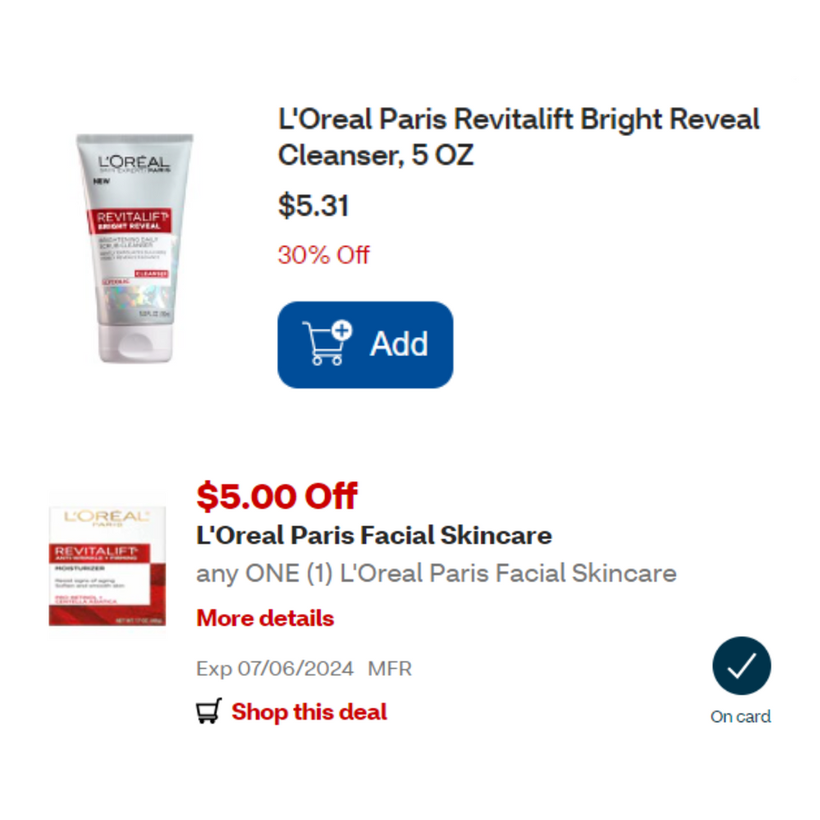Click the red Revitalift label on the tube
The image size is (820, 820).
(130, 221)
